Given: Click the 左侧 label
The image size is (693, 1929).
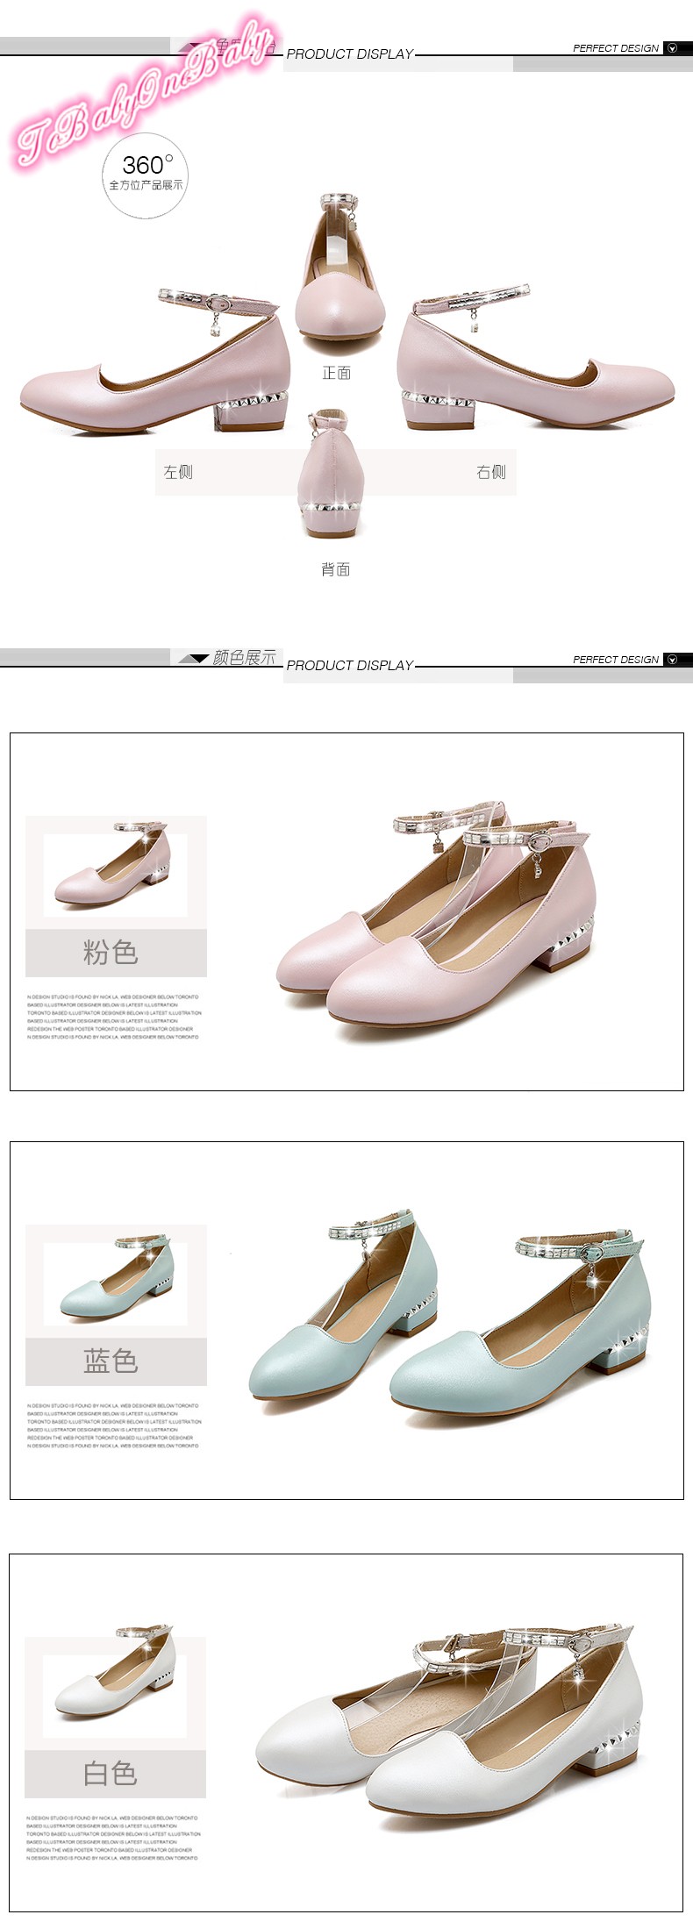Looking at the screenshot, I should (x=178, y=472).
